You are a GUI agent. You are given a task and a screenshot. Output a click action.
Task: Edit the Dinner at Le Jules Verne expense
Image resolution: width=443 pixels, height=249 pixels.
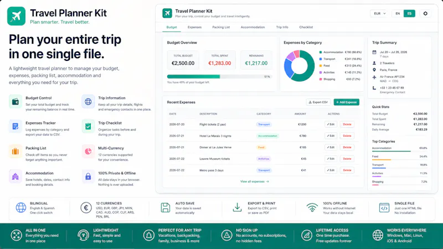pos(331,147)
